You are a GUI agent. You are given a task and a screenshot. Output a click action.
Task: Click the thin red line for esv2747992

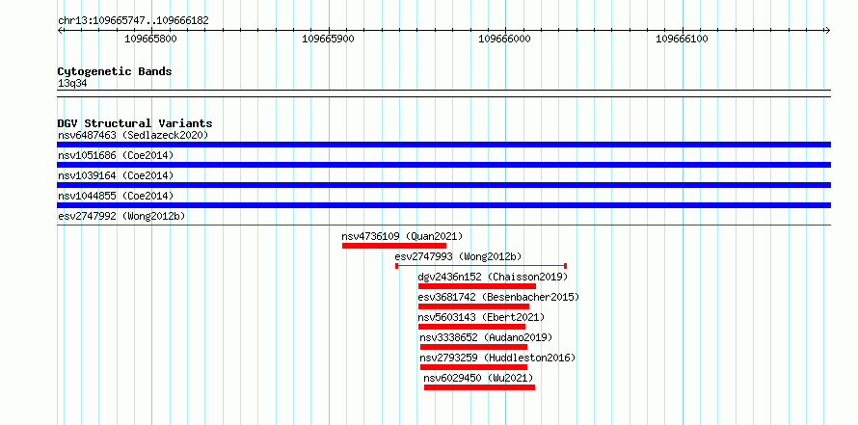point(443,225)
